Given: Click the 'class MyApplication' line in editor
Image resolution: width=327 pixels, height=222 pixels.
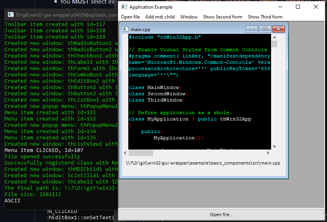Looking at the screenshot, I should tap(190, 119).
